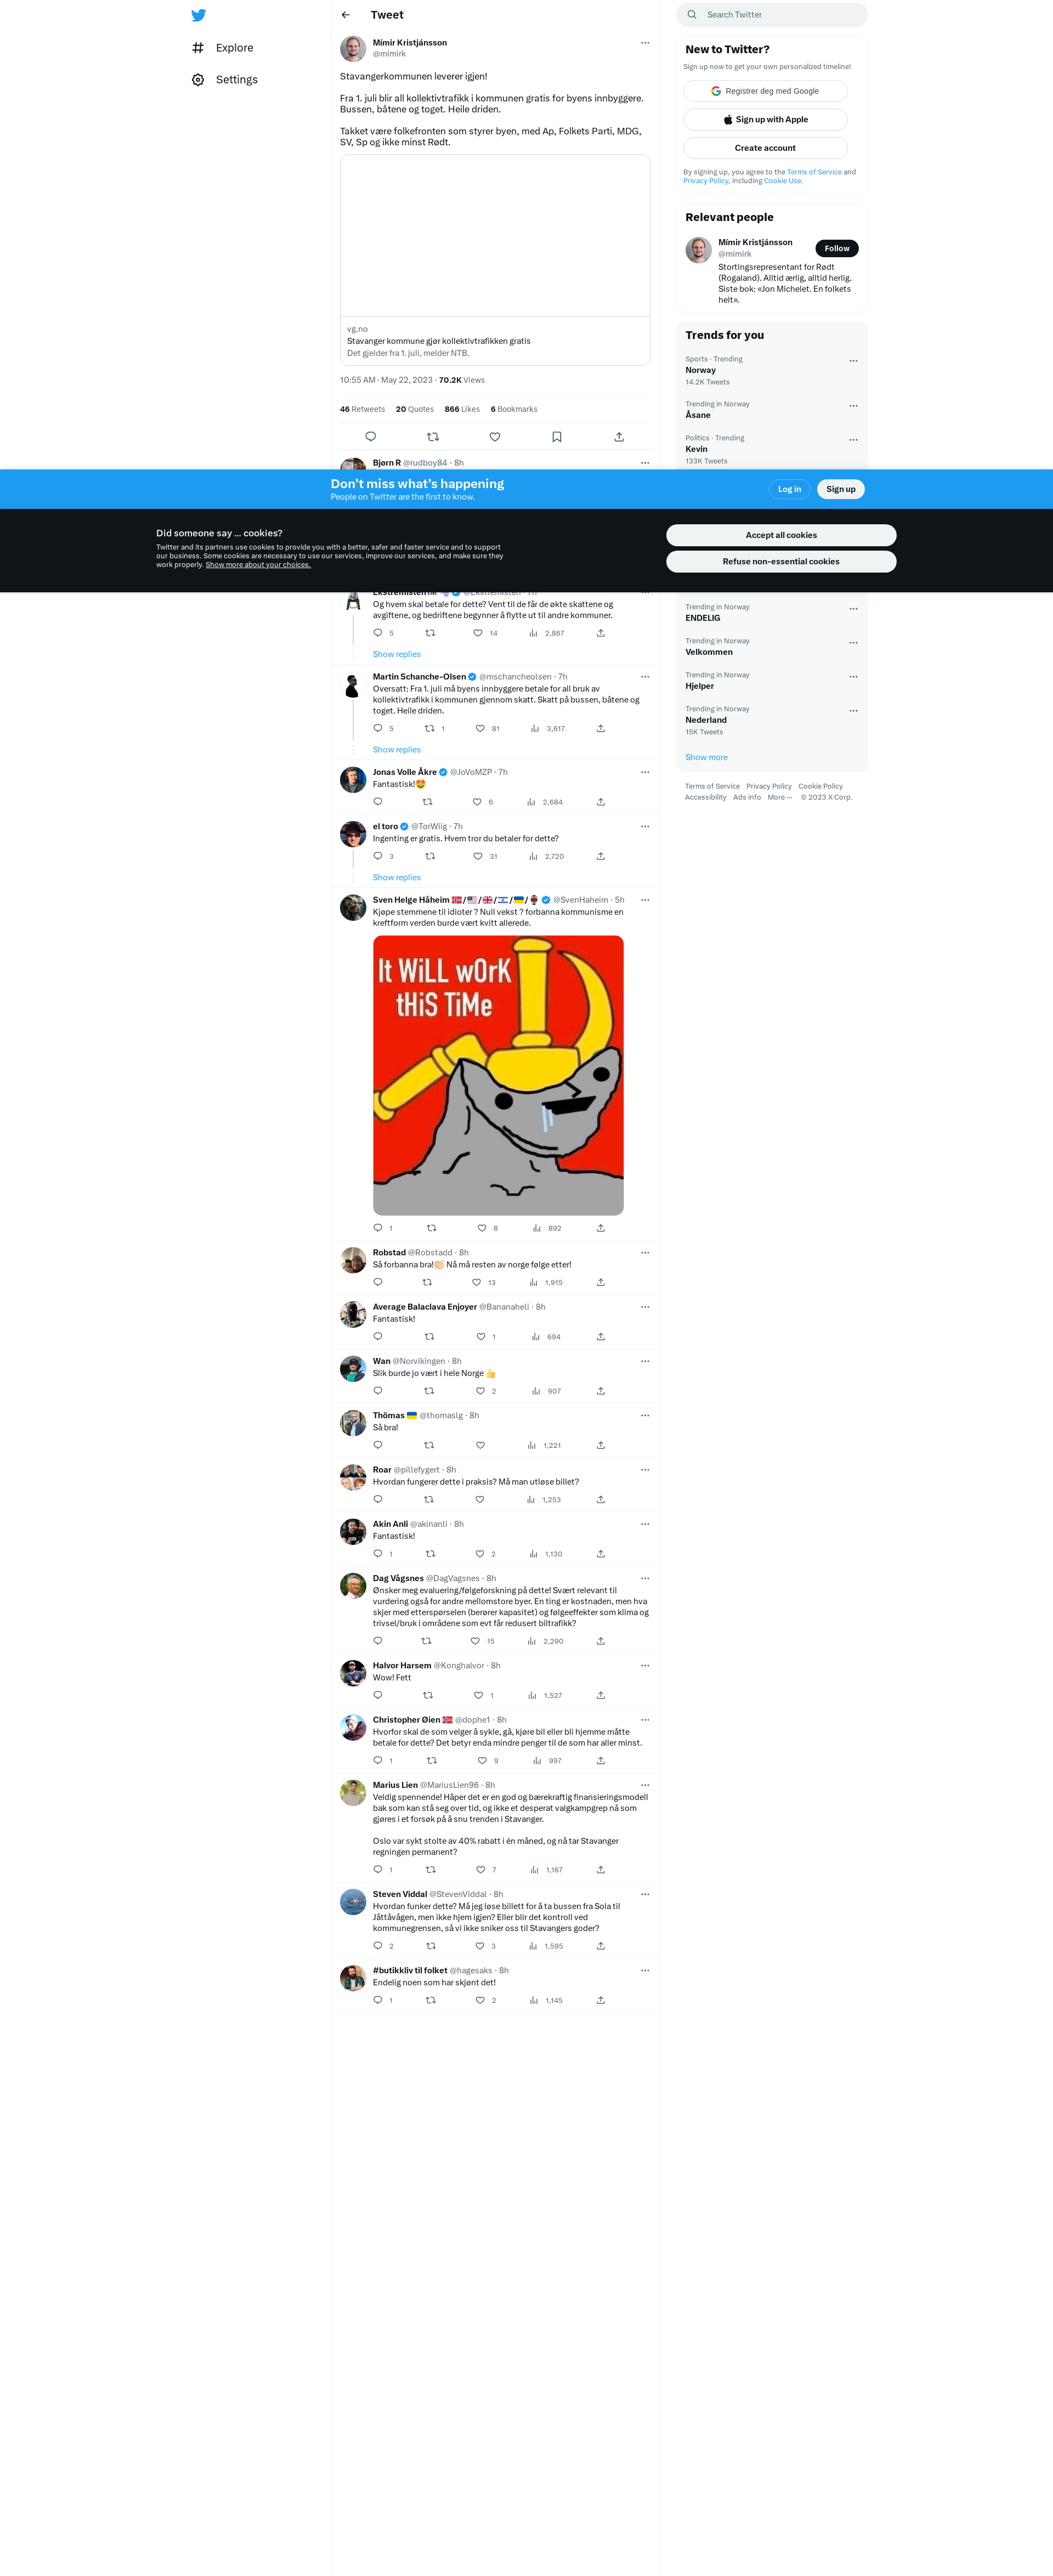Expand Show replies under Martin Schanche-Olsen
The image size is (1053, 2576).
click(x=397, y=750)
